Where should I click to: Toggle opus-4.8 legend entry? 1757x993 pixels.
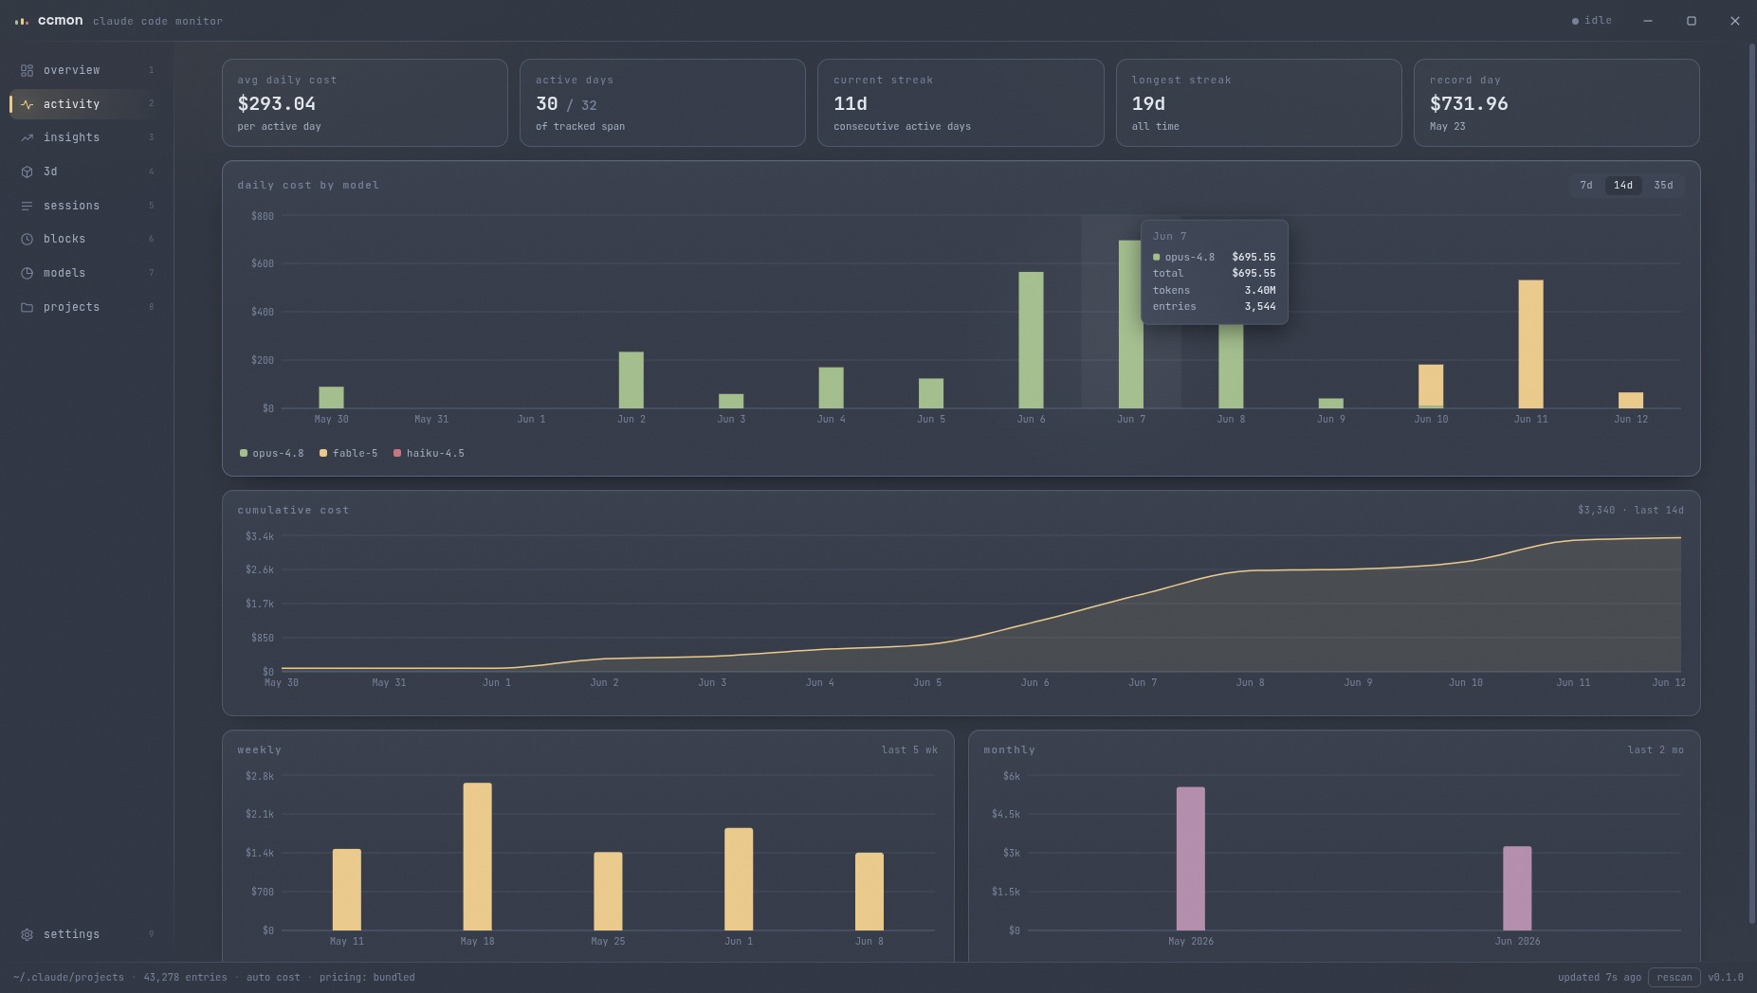272,454
